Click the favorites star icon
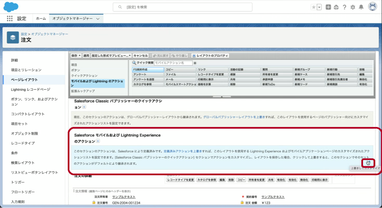This screenshot has width=382, height=208. [314, 7]
